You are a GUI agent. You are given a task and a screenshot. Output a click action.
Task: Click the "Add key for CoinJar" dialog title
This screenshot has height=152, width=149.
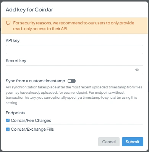(29, 10)
